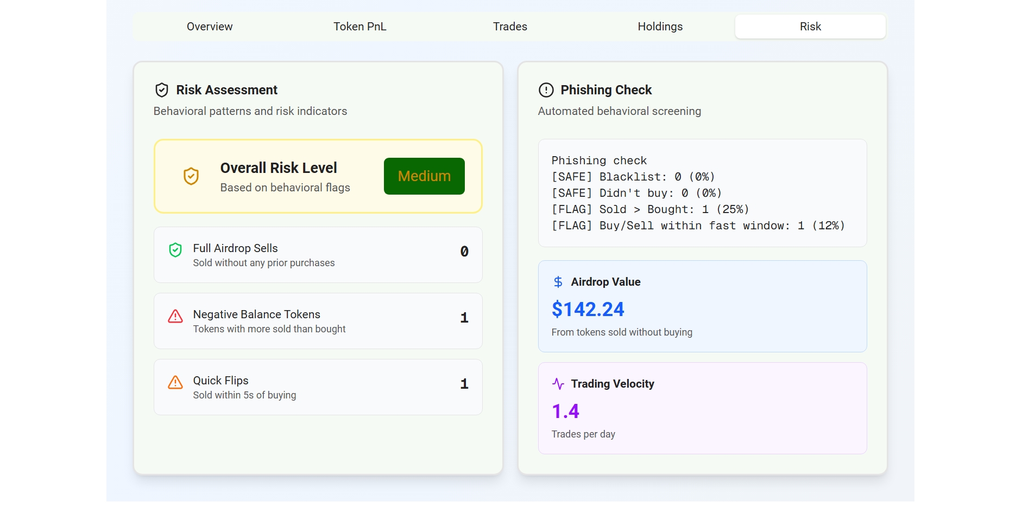The height and width of the screenshot is (521, 1022).
Task: Click 'Sold without any prior purchases' description
Action: coord(264,263)
